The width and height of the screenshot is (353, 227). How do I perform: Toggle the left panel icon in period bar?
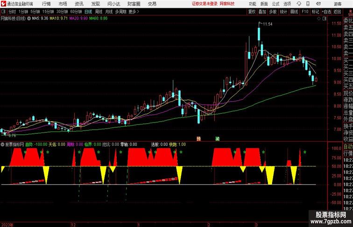click(x=3, y=12)
